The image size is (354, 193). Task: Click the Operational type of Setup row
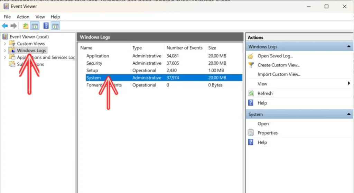tap(144, 70)
